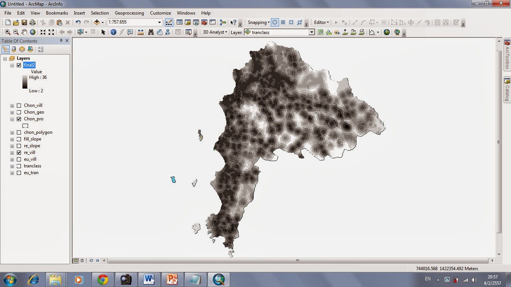Image resolution: width=511 pixels, height=287 pixels.
Task: Open the Editor menu on the Editor toolbar
Action: tap(321, 22)
